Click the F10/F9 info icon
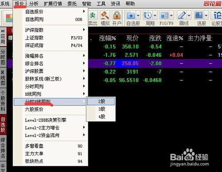The width and height of the screenshot is (222, 172). click(x=164, y=16)
